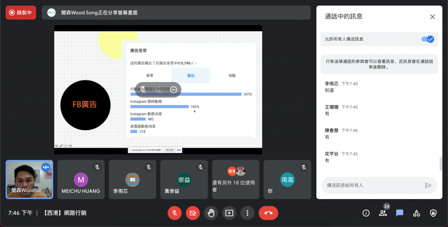Viewport: 448px width, 227px height.
Task: Click the FB廣告 black circle on slide
Action: 86,105
